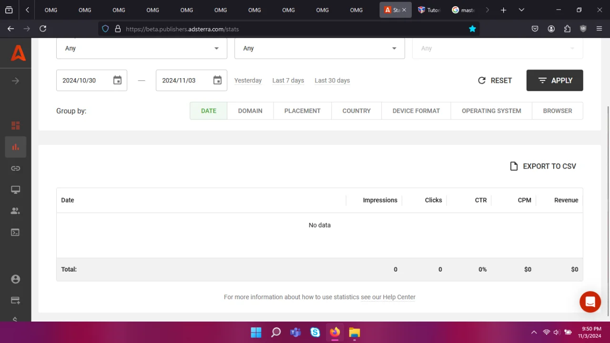
Task: Select the Last 7 days preset
Action: pyautogui.click(x=288, y=81)
